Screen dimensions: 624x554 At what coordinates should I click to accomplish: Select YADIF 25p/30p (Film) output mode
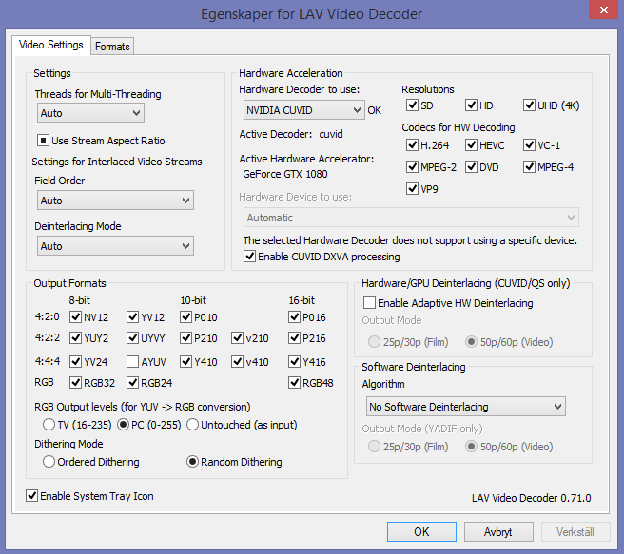point(374,447)
